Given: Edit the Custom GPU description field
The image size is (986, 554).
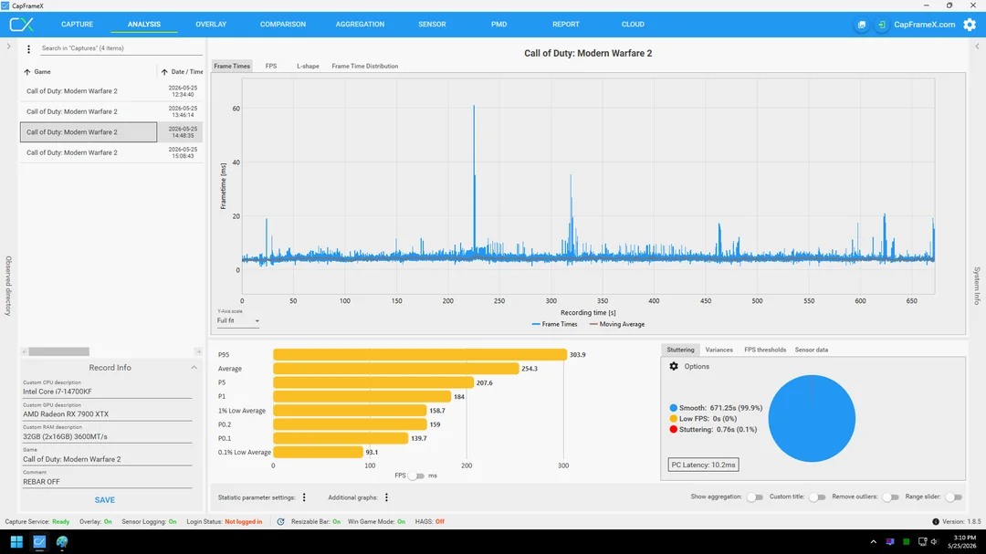Looking at the screenshot, I should (x=107, y=413).
